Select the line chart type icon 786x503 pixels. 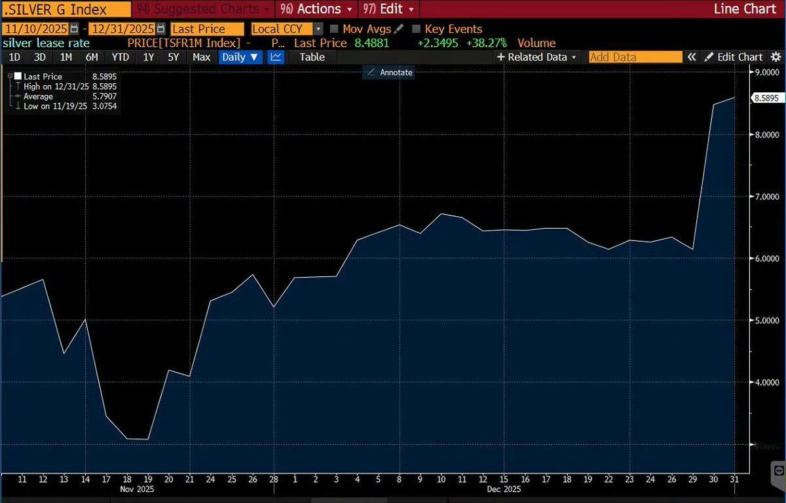276,57
